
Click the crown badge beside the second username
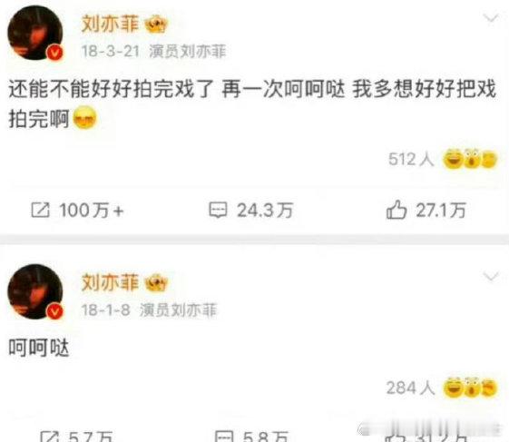tap(156, 283)
